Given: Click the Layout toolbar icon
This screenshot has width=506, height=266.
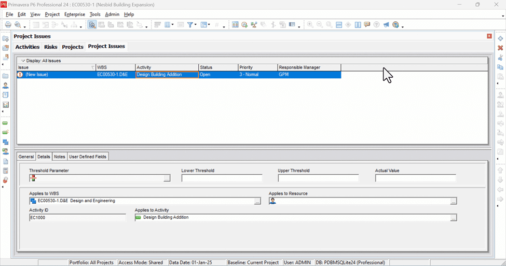Looking at the screenshot, I should coord(203,25).
